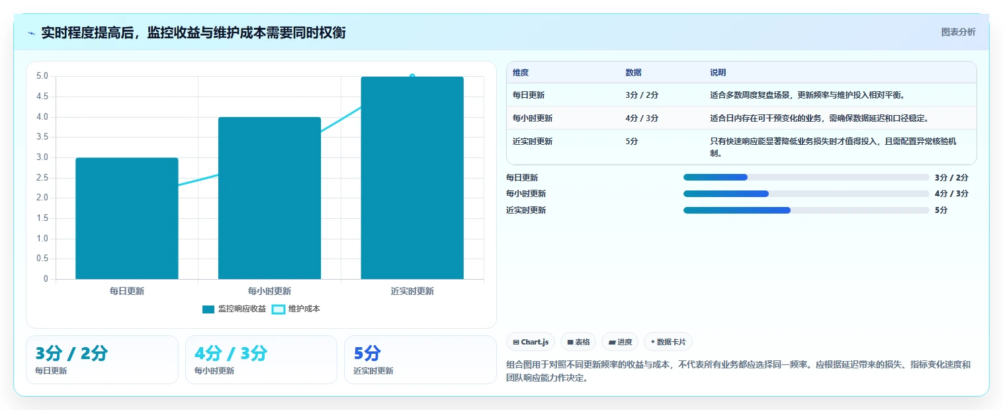The height and width of the screenshot is (410, 1003).
Task: Click the 近实时更新 bar in chart
Action: 412,178
